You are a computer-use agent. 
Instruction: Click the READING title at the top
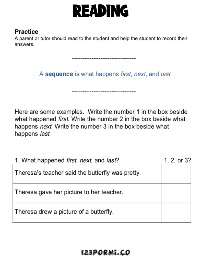point(101,11)
